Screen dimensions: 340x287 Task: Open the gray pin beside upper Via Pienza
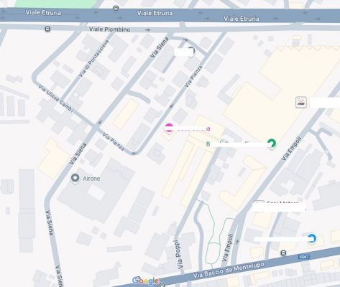click(x=191, y=52)
